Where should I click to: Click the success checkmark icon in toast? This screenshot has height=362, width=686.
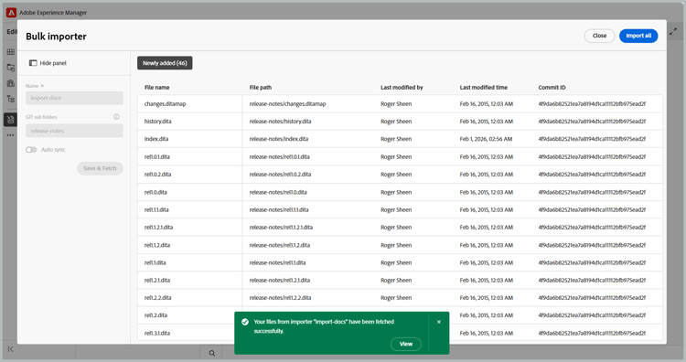point(245,322)
